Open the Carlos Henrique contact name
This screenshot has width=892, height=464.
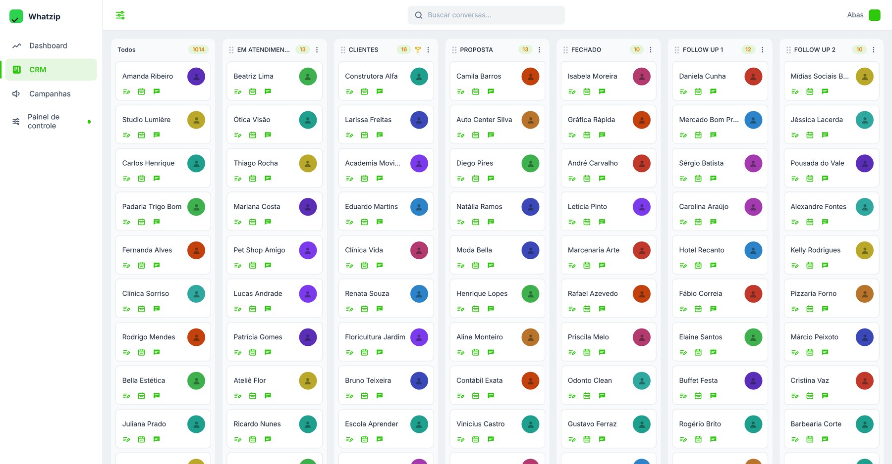tap(148, 163)
